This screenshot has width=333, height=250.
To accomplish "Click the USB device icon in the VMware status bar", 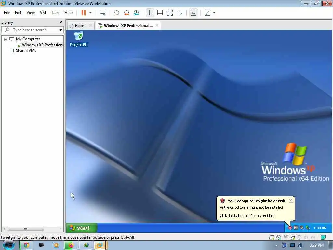I will point(313,237).
